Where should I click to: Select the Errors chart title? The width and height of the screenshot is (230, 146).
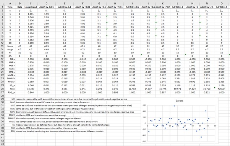click(180, 101)
